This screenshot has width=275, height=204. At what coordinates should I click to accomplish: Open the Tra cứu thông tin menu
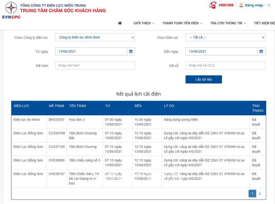228,23
